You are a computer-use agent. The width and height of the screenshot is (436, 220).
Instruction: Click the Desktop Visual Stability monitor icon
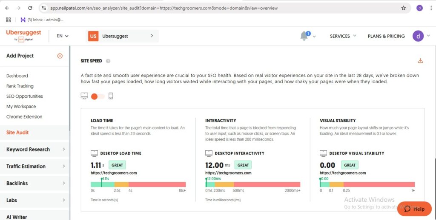pyautogui.click(x=324, y=153)
